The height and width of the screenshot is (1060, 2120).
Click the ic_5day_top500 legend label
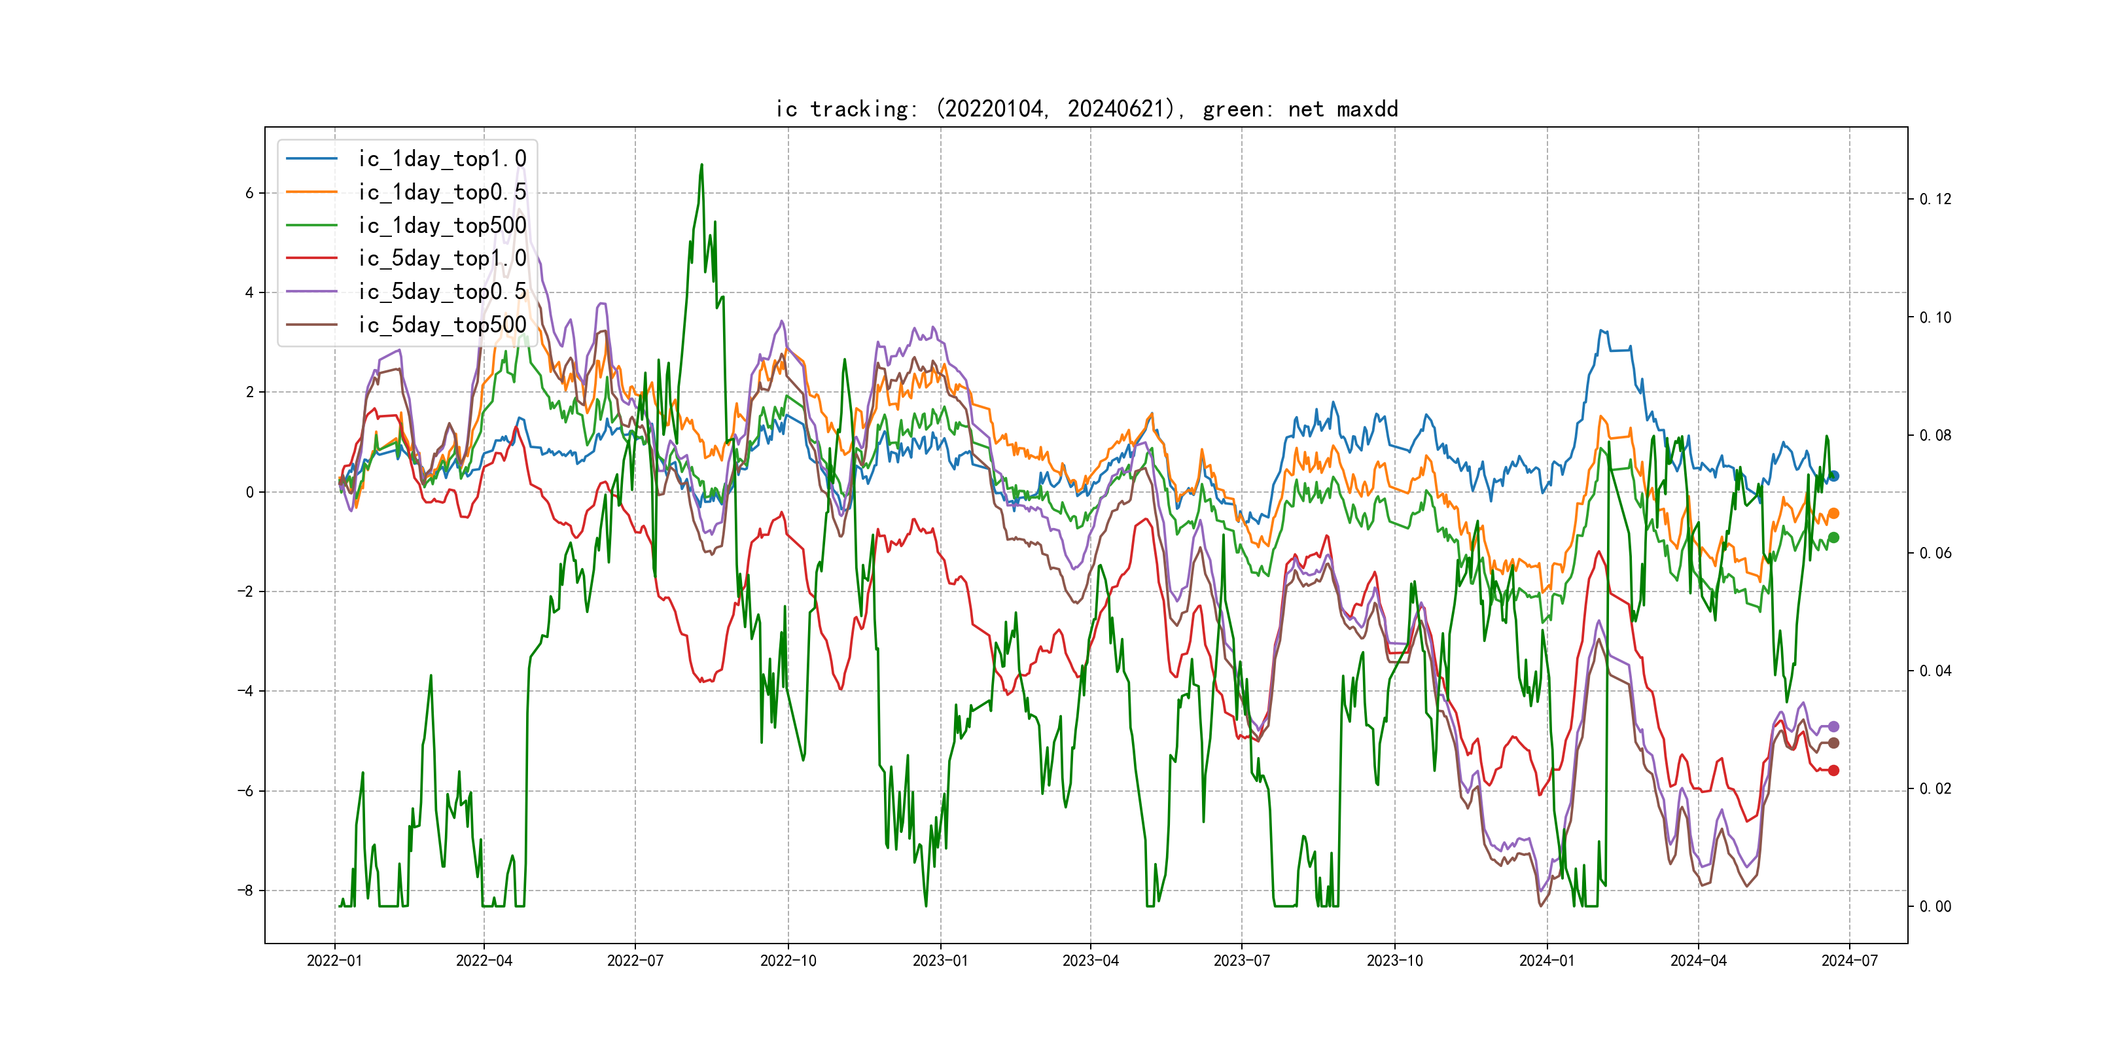click(x=442, y=325)
